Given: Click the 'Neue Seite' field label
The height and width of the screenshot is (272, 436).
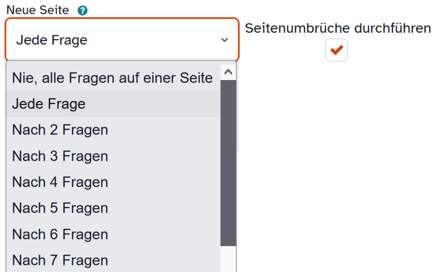Looking at the screenshot, I should 38,11.
